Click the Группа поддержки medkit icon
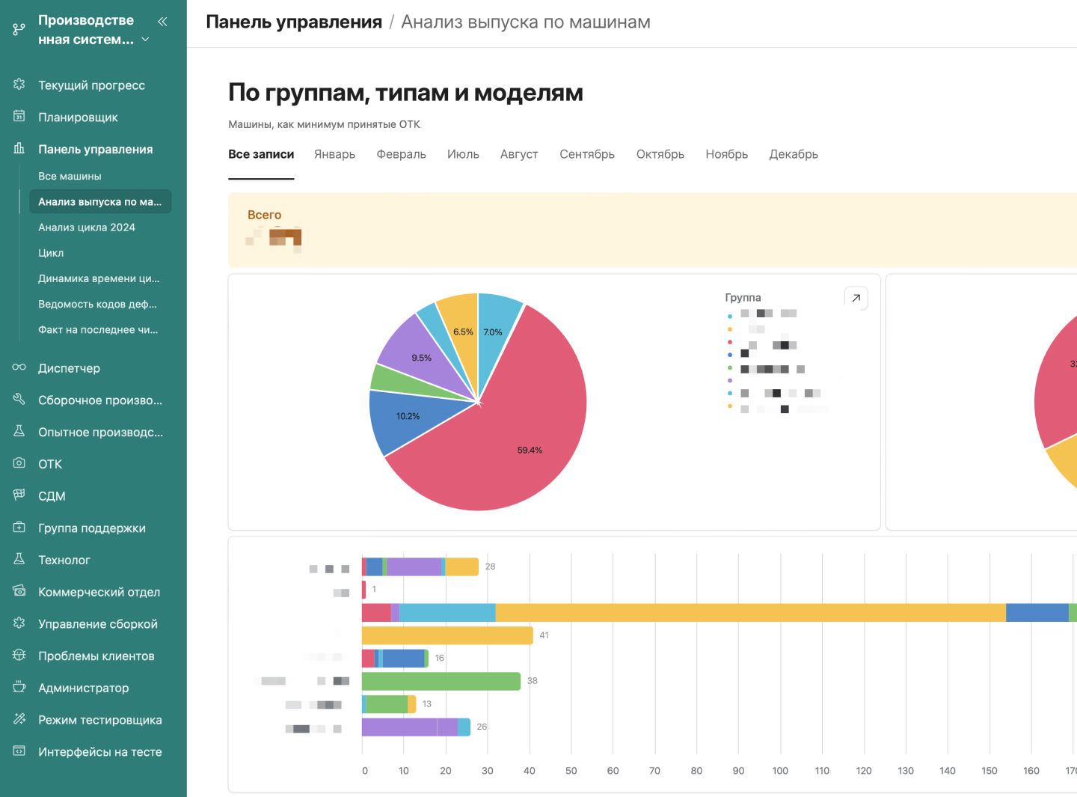This screenshot has width=1077, height=797. [x=19, y=528]
